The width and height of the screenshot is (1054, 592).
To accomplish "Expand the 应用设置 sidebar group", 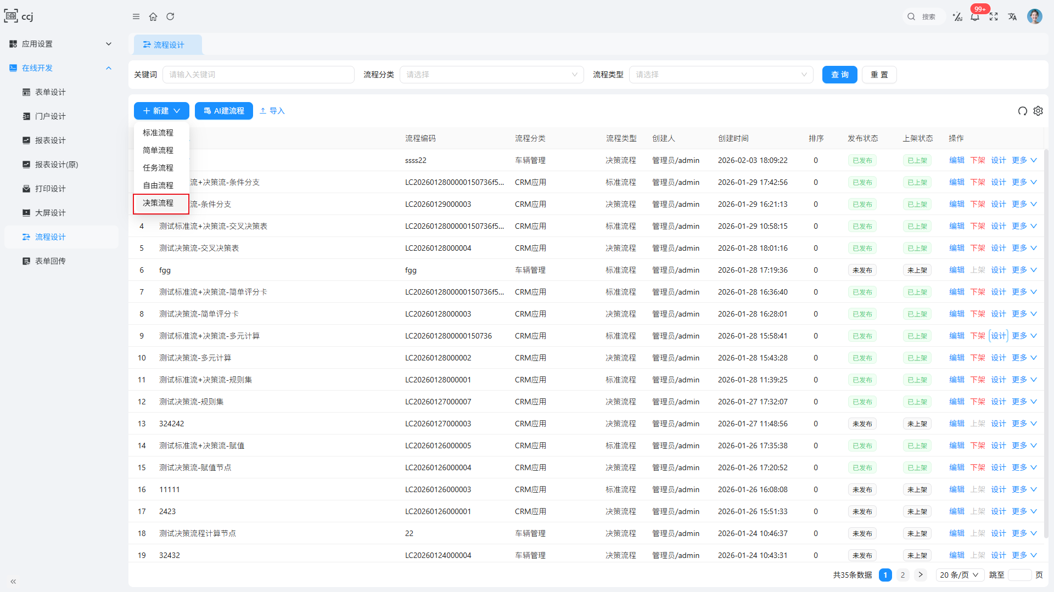I will [x=60, y=44].
